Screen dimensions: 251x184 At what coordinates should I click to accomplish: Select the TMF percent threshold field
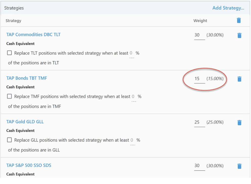[x=133, y=97]
